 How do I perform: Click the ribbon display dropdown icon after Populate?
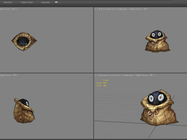click(57, 2)
